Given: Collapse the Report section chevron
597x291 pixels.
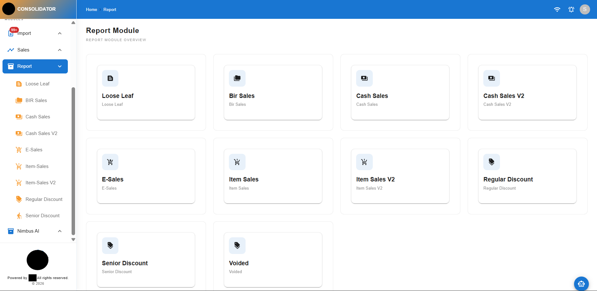Looking at the screenshot, I should 60,66.
